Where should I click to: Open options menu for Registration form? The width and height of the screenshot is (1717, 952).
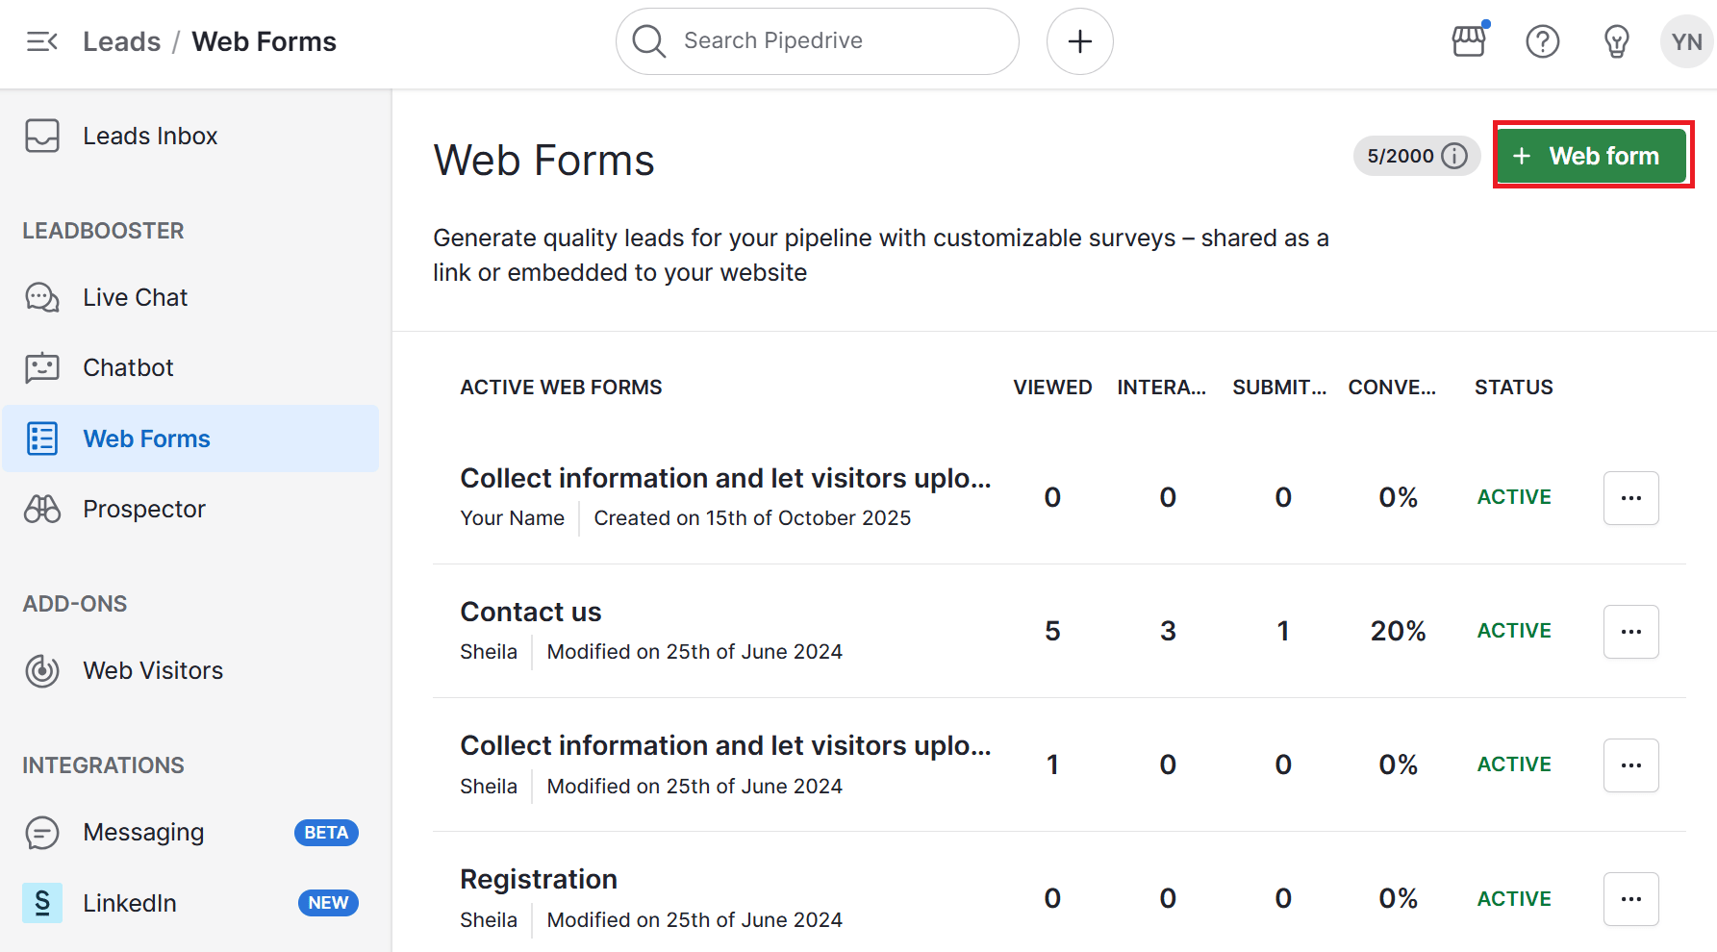click(1630, 899)
